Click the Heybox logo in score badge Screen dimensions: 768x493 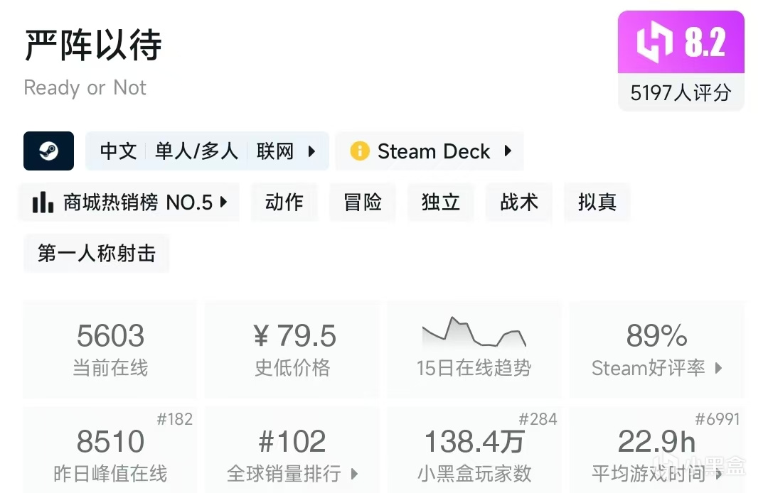pyautogui.click(x=654, y=43)
